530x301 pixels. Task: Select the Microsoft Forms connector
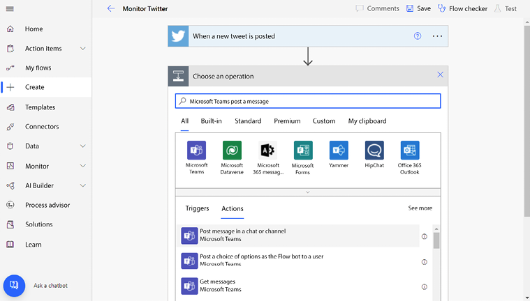pos(303,157)
